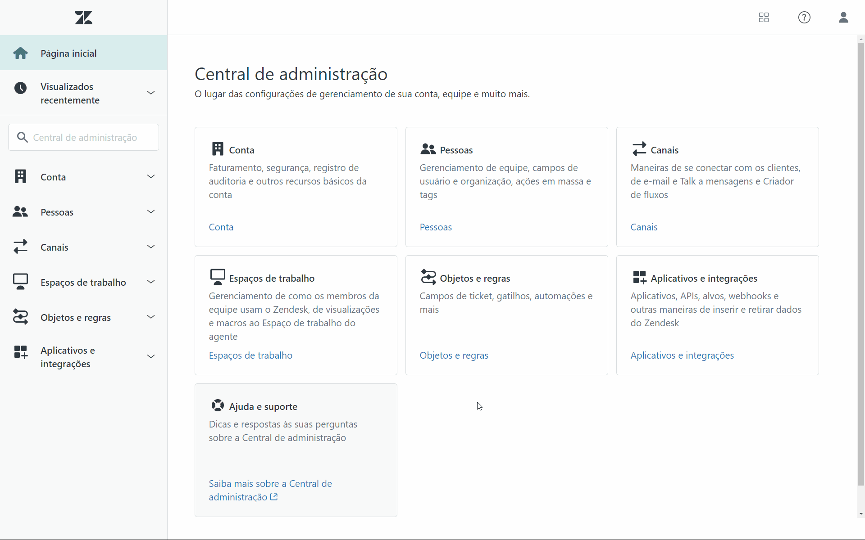Click the monitor icon on Espaços de trabalho card

tap(218, 277)
